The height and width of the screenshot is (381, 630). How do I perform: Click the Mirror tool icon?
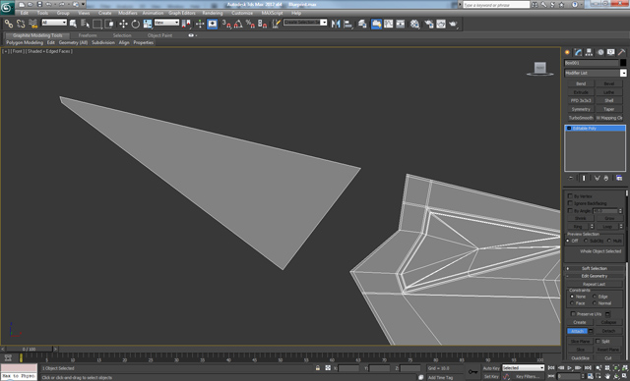point(336,24)
